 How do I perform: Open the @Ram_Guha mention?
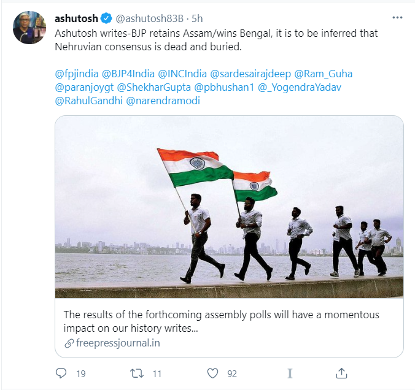click(x=323, y=74)
